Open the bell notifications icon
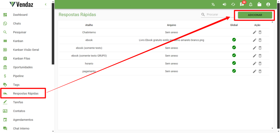This screenshot has height=133, width=280. click(250, 4)
